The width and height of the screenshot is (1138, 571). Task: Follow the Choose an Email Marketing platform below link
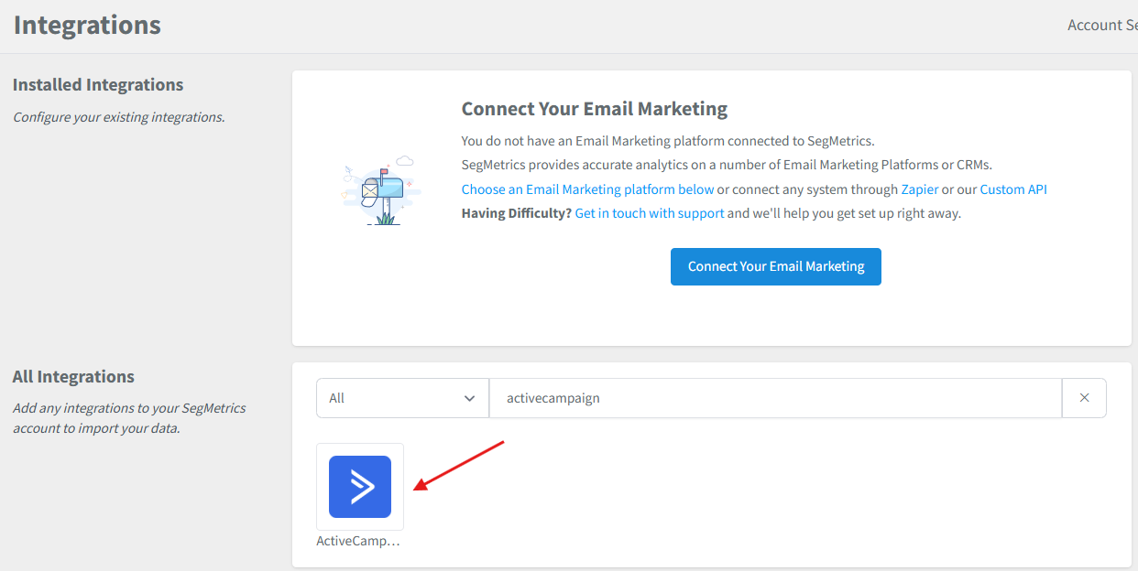[587, 189]
